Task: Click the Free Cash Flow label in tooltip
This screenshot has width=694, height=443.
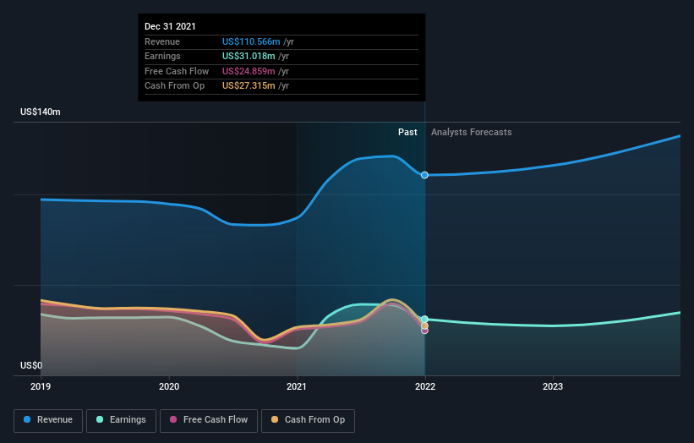Action: tap(177, 71)
